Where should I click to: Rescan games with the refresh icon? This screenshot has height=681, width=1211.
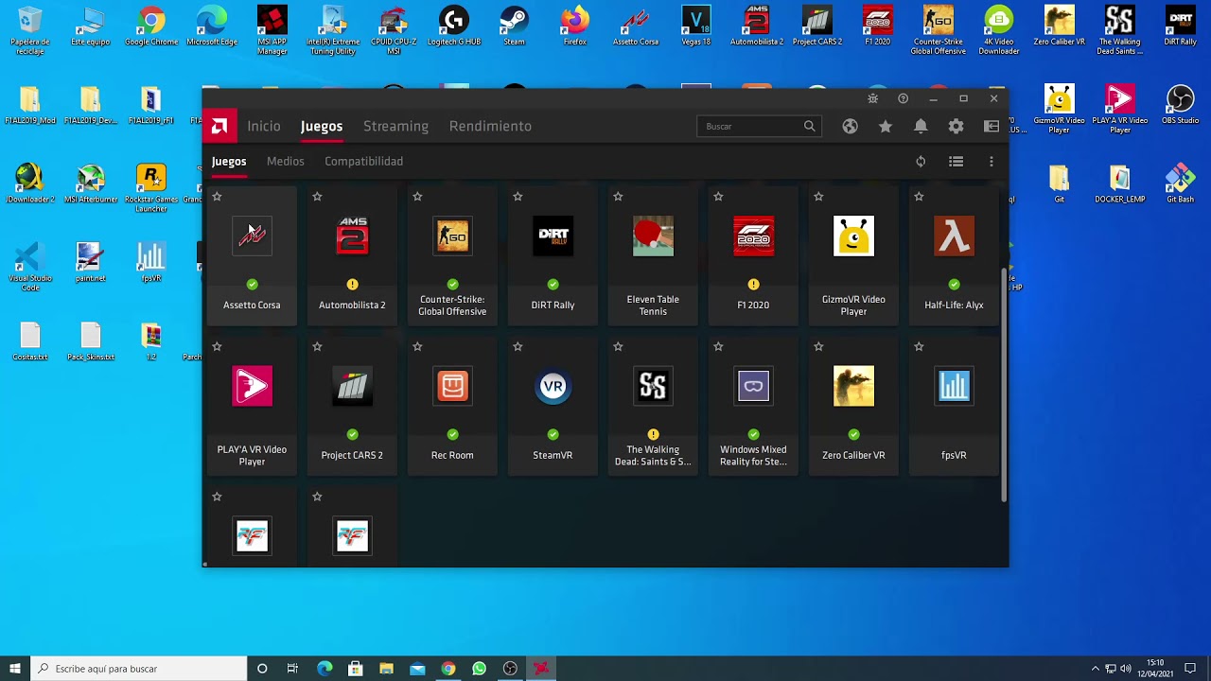click(921, 162)
